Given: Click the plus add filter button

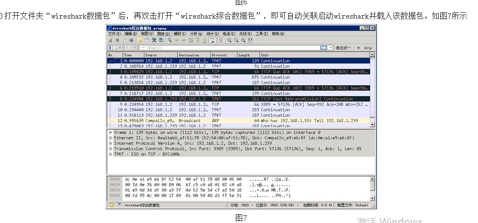Looking at the screenshot, I should 358,48.
